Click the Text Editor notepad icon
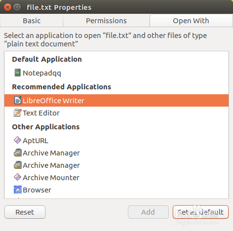 point(17,113)
